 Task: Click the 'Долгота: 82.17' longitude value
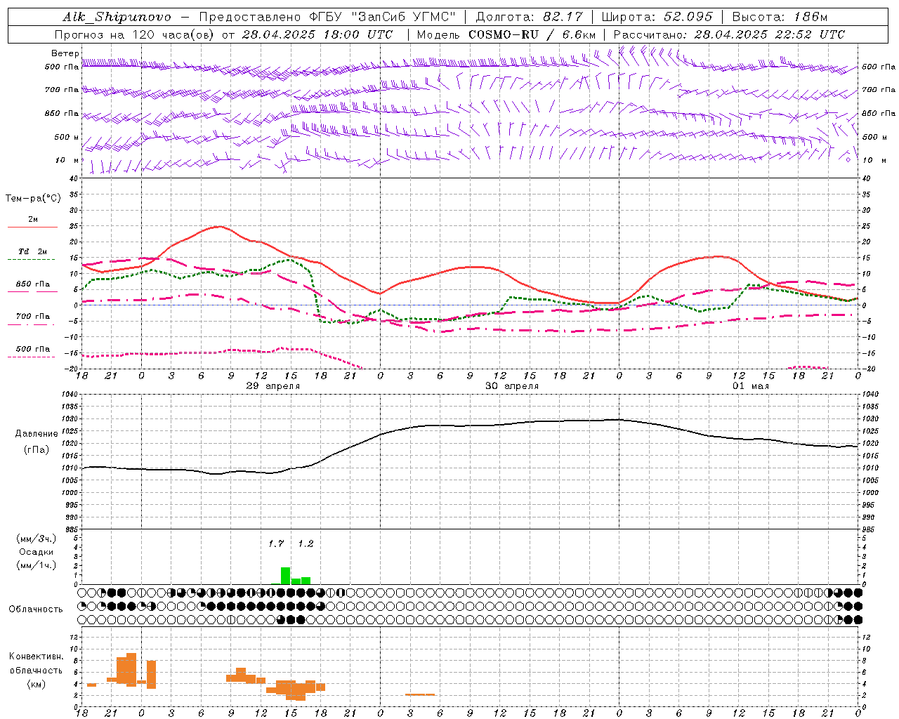(x=530, y=17)
